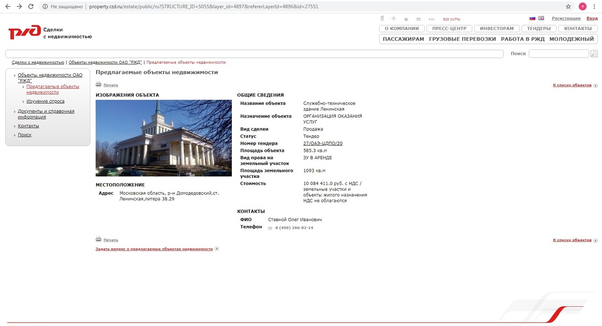Select 'Предлагаемые объекты недвижимости' sidebar item
This screenshot has height=326, width=602.
pyautogui.click(x=53, y=89)
